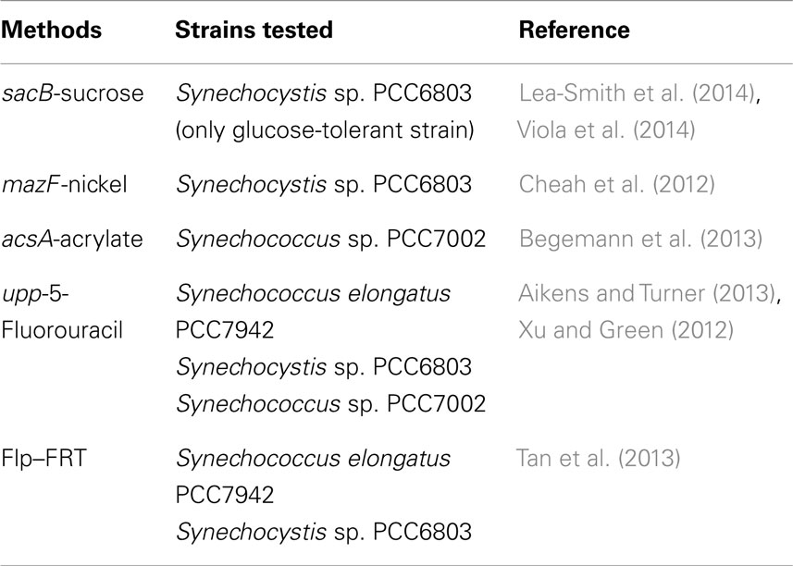Follow the Tan et al. (2013) citation link
The height and width of the screenshot is (566, 793).
click(598, 459)
